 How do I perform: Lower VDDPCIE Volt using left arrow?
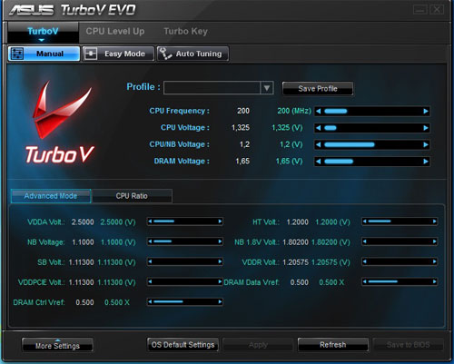[x=151, y=281]
